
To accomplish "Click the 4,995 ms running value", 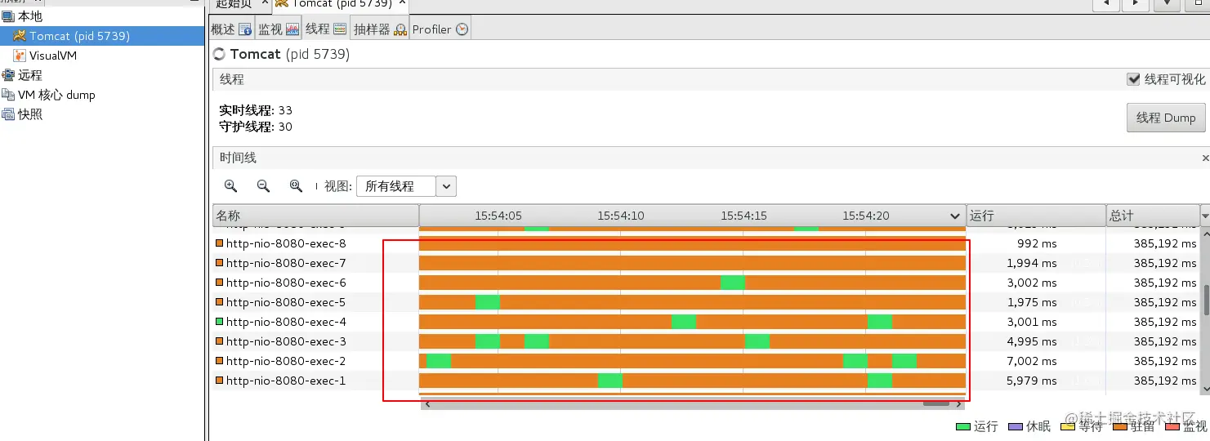I will (1033, 341).
